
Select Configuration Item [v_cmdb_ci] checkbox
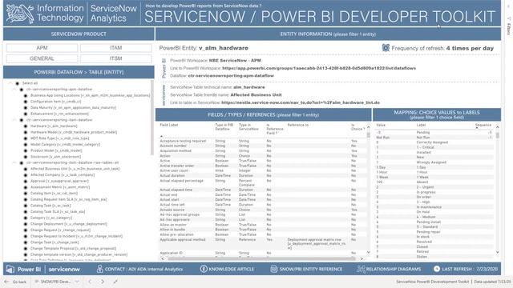pyautogui.click(x=26, y=102)
